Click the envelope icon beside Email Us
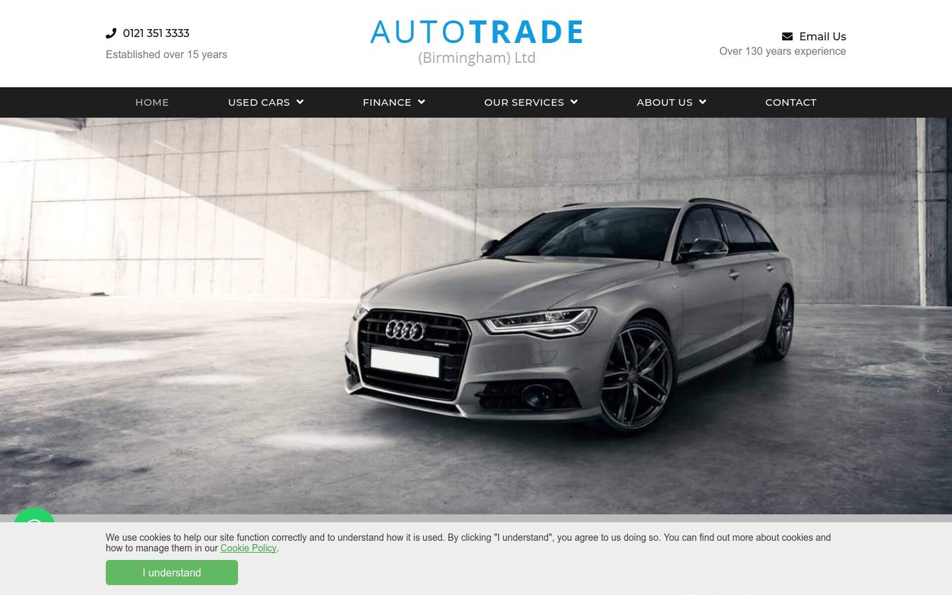This screenshot has width=952, height=595. pyautogui.click(x=787, y=36)
